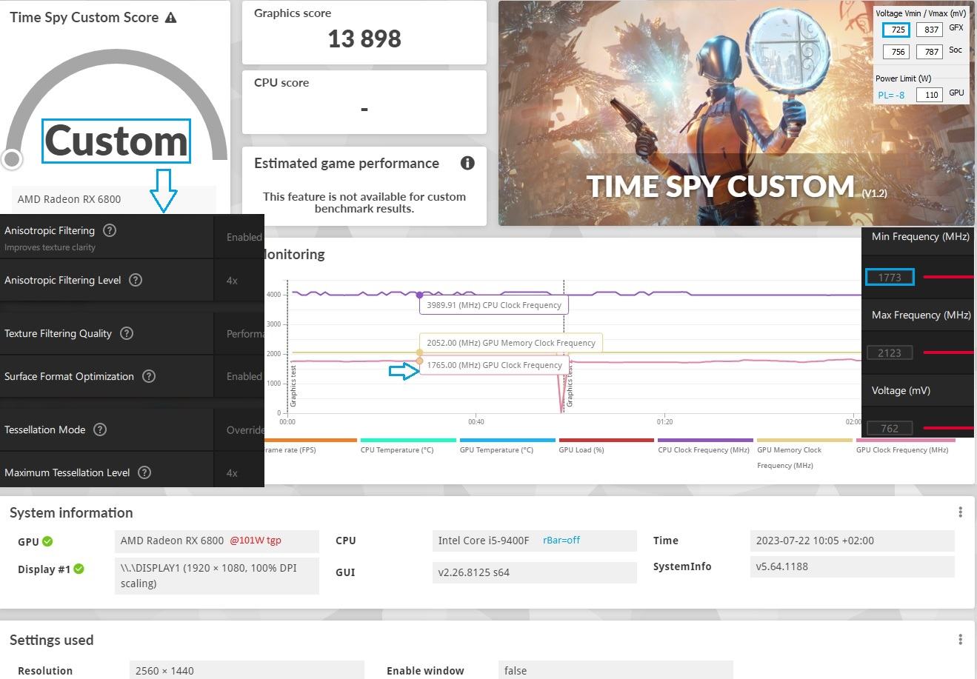Click the CPU score dash value
Image resolution: width=977 pixels, height=679 pixels.
364,109
